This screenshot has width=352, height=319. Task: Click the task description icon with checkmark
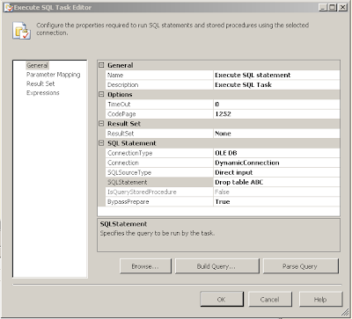[22, 31]
